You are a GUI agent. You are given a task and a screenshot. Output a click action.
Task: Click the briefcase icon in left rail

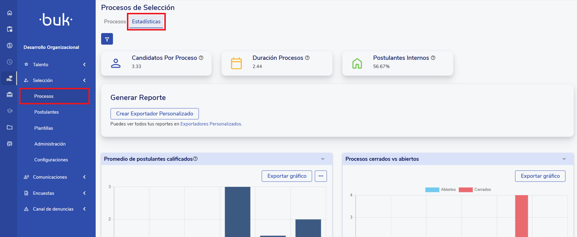pyautogui.click(x=10, y=94)
